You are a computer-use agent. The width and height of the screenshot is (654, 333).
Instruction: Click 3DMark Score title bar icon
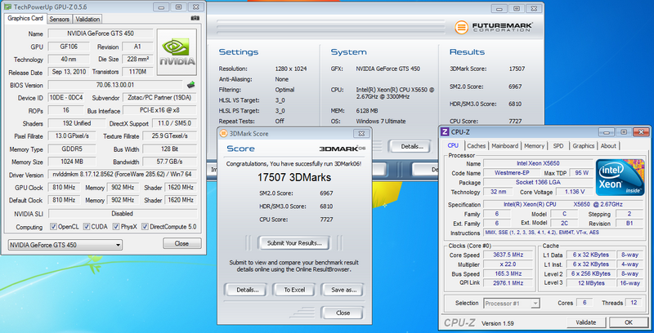(x=222, y=134)
